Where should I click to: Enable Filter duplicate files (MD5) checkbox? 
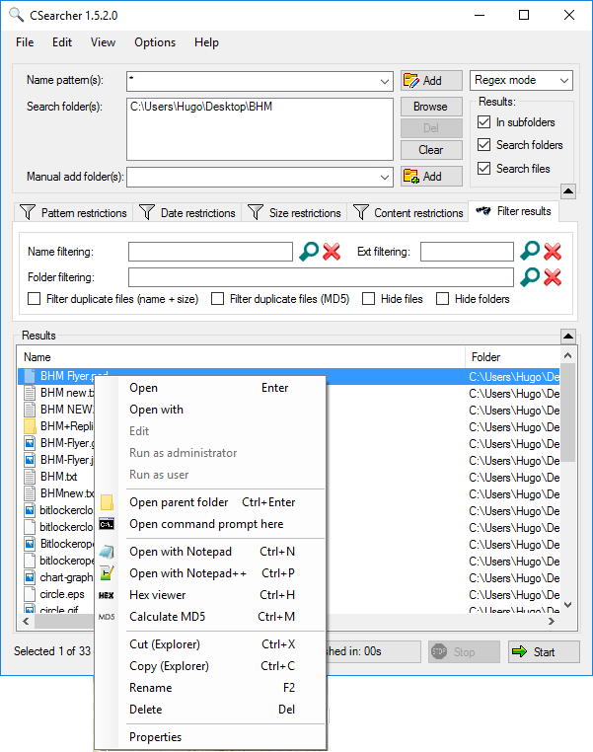(x=218, y=299)
